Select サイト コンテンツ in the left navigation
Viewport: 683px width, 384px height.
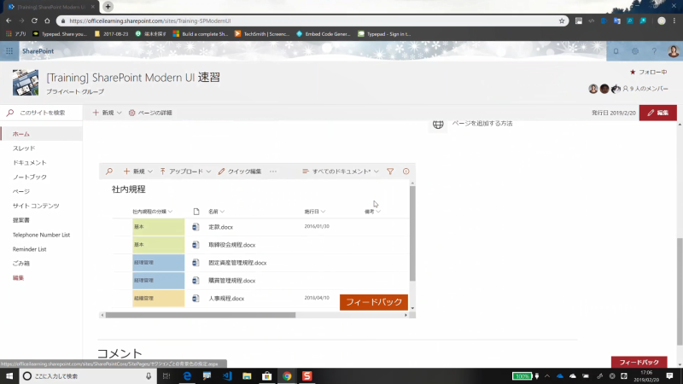click(36, 206)
